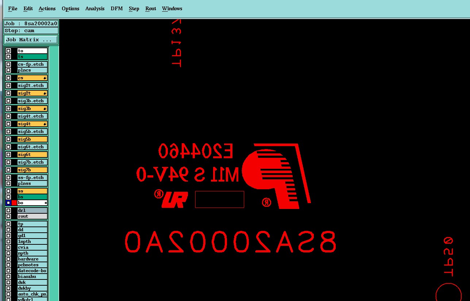The image size is (470, 301).
Task: Select the tp layer name
Action: point(32,224)
